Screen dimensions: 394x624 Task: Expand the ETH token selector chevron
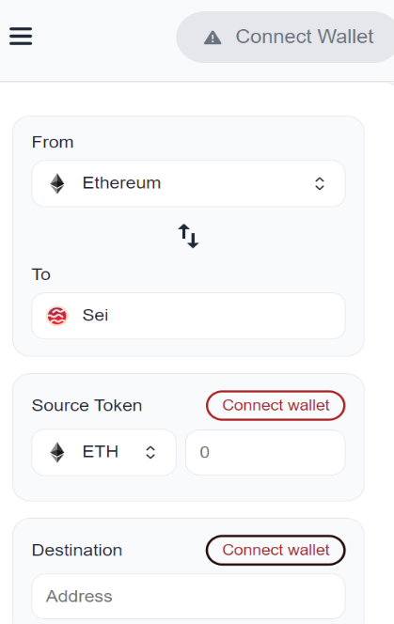point(150,452)
